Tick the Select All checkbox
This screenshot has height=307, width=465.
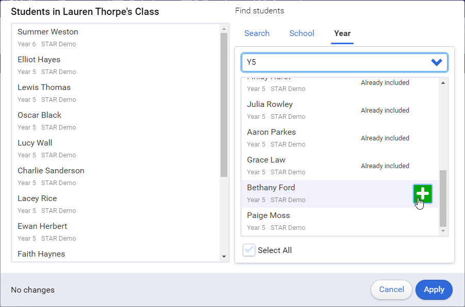point(249,250)
